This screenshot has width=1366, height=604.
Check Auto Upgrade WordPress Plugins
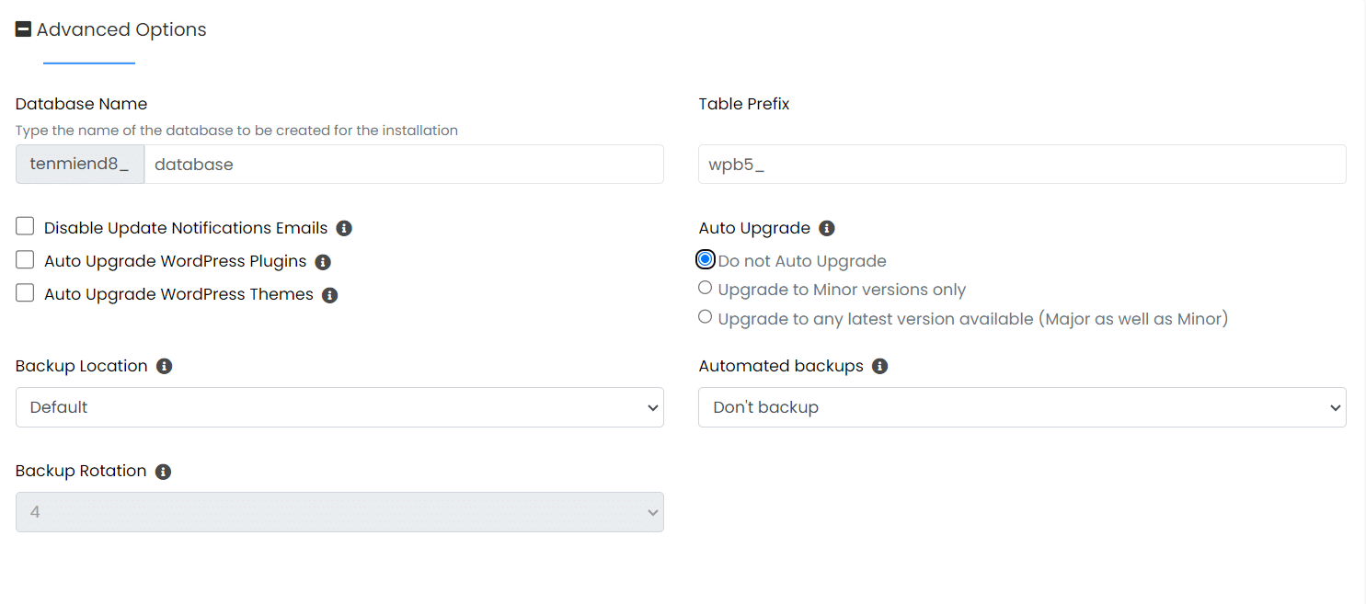coord(24,259)
